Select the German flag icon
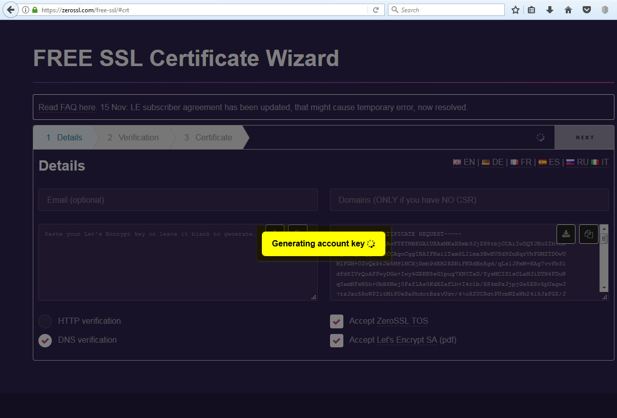 [x=486, y=162]
